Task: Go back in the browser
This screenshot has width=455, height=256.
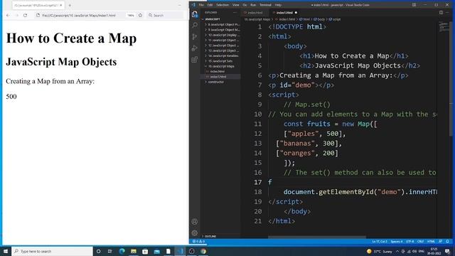Action: point(8,15)
